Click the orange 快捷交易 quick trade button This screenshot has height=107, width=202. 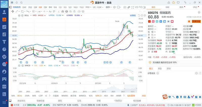tap(196, 21)
